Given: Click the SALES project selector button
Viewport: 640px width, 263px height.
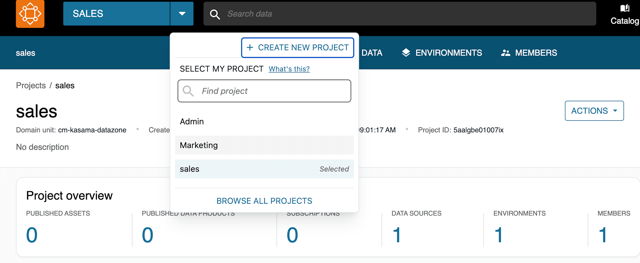Looking at the screenshot, I should tap(116, 14).
